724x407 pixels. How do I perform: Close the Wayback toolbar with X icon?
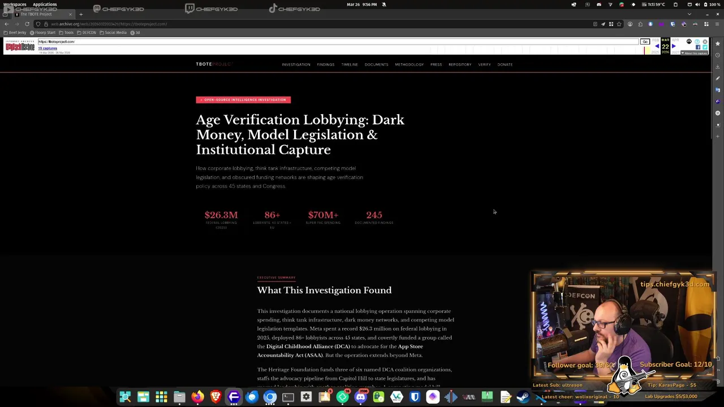(705, 42)
